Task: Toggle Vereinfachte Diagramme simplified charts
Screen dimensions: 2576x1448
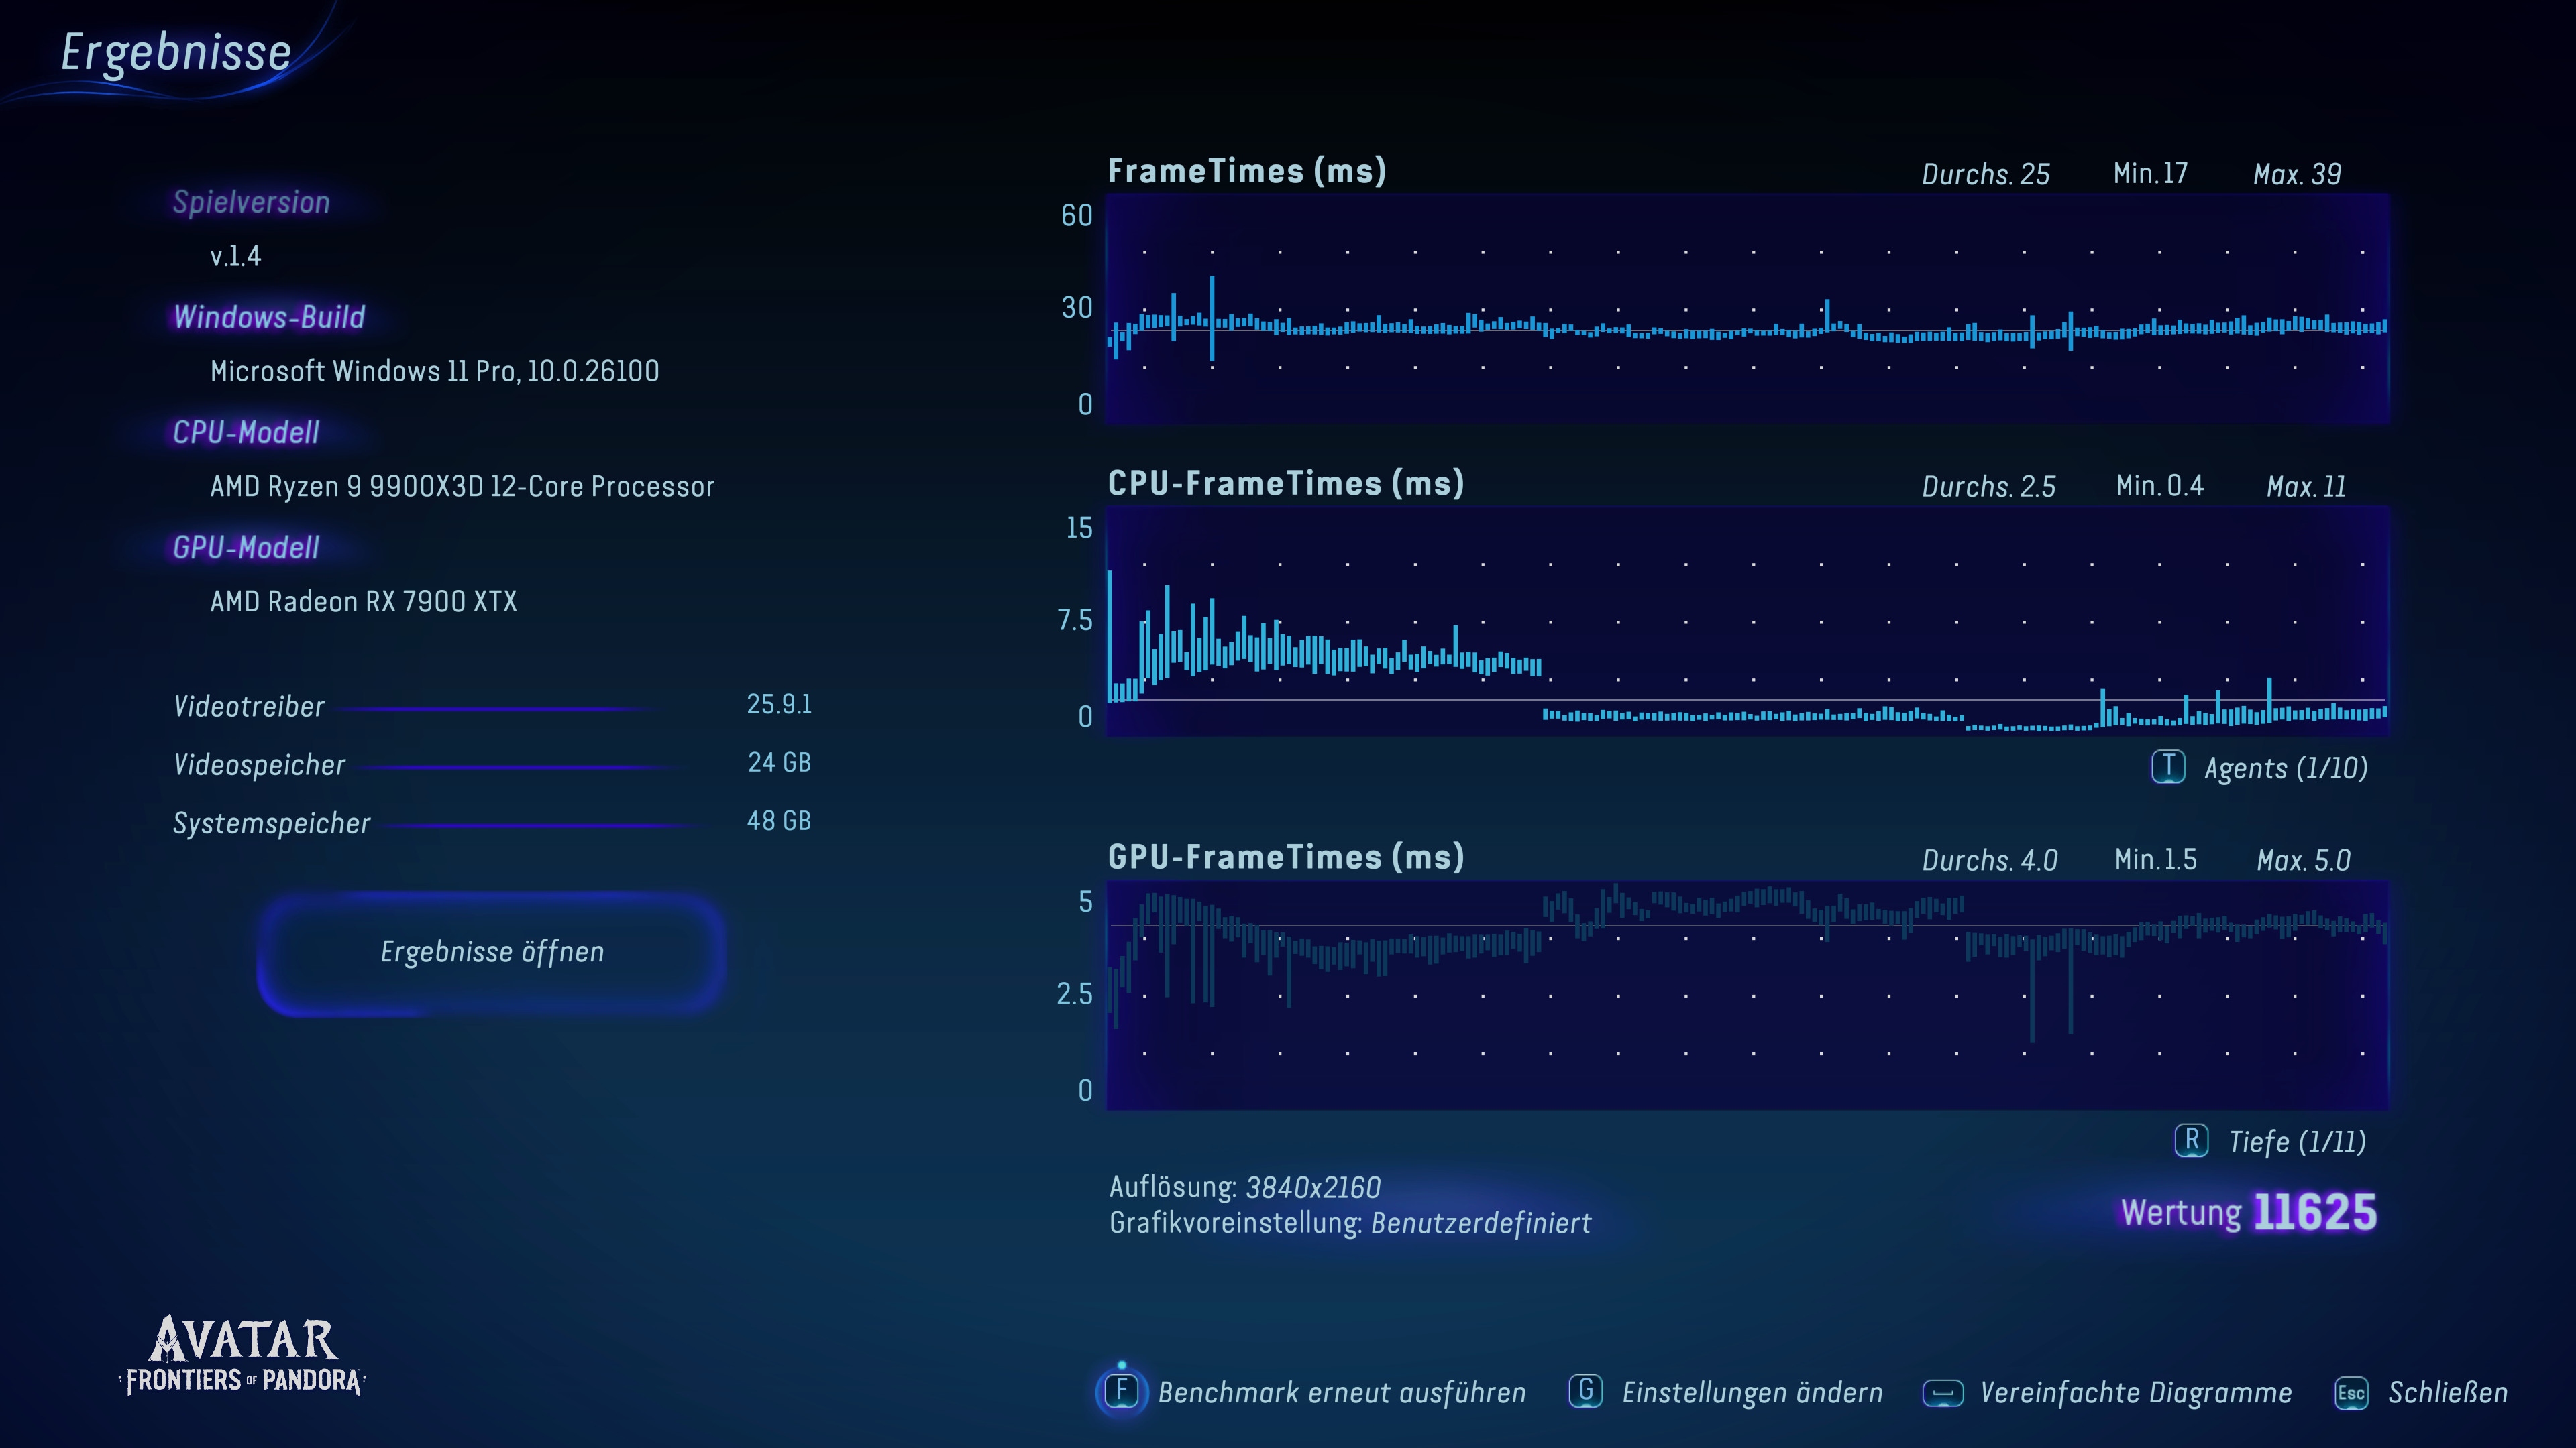Action: click(x=2135, y=1392)
